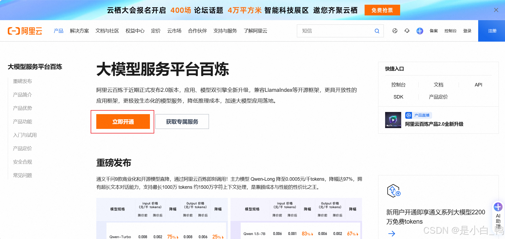Click the 快捷入口 panel heading

pos(395,69)
